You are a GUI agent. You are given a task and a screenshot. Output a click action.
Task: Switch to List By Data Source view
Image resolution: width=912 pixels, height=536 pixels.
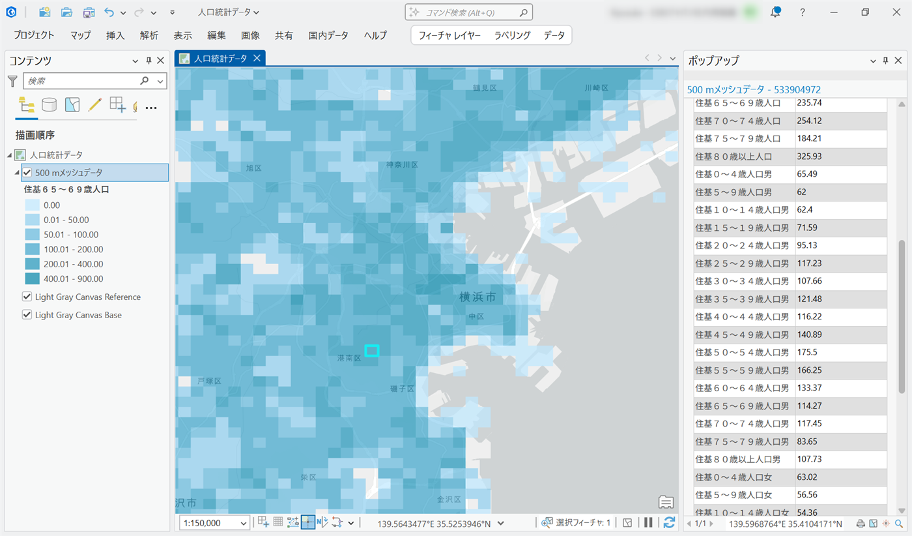tap(49, 104)
